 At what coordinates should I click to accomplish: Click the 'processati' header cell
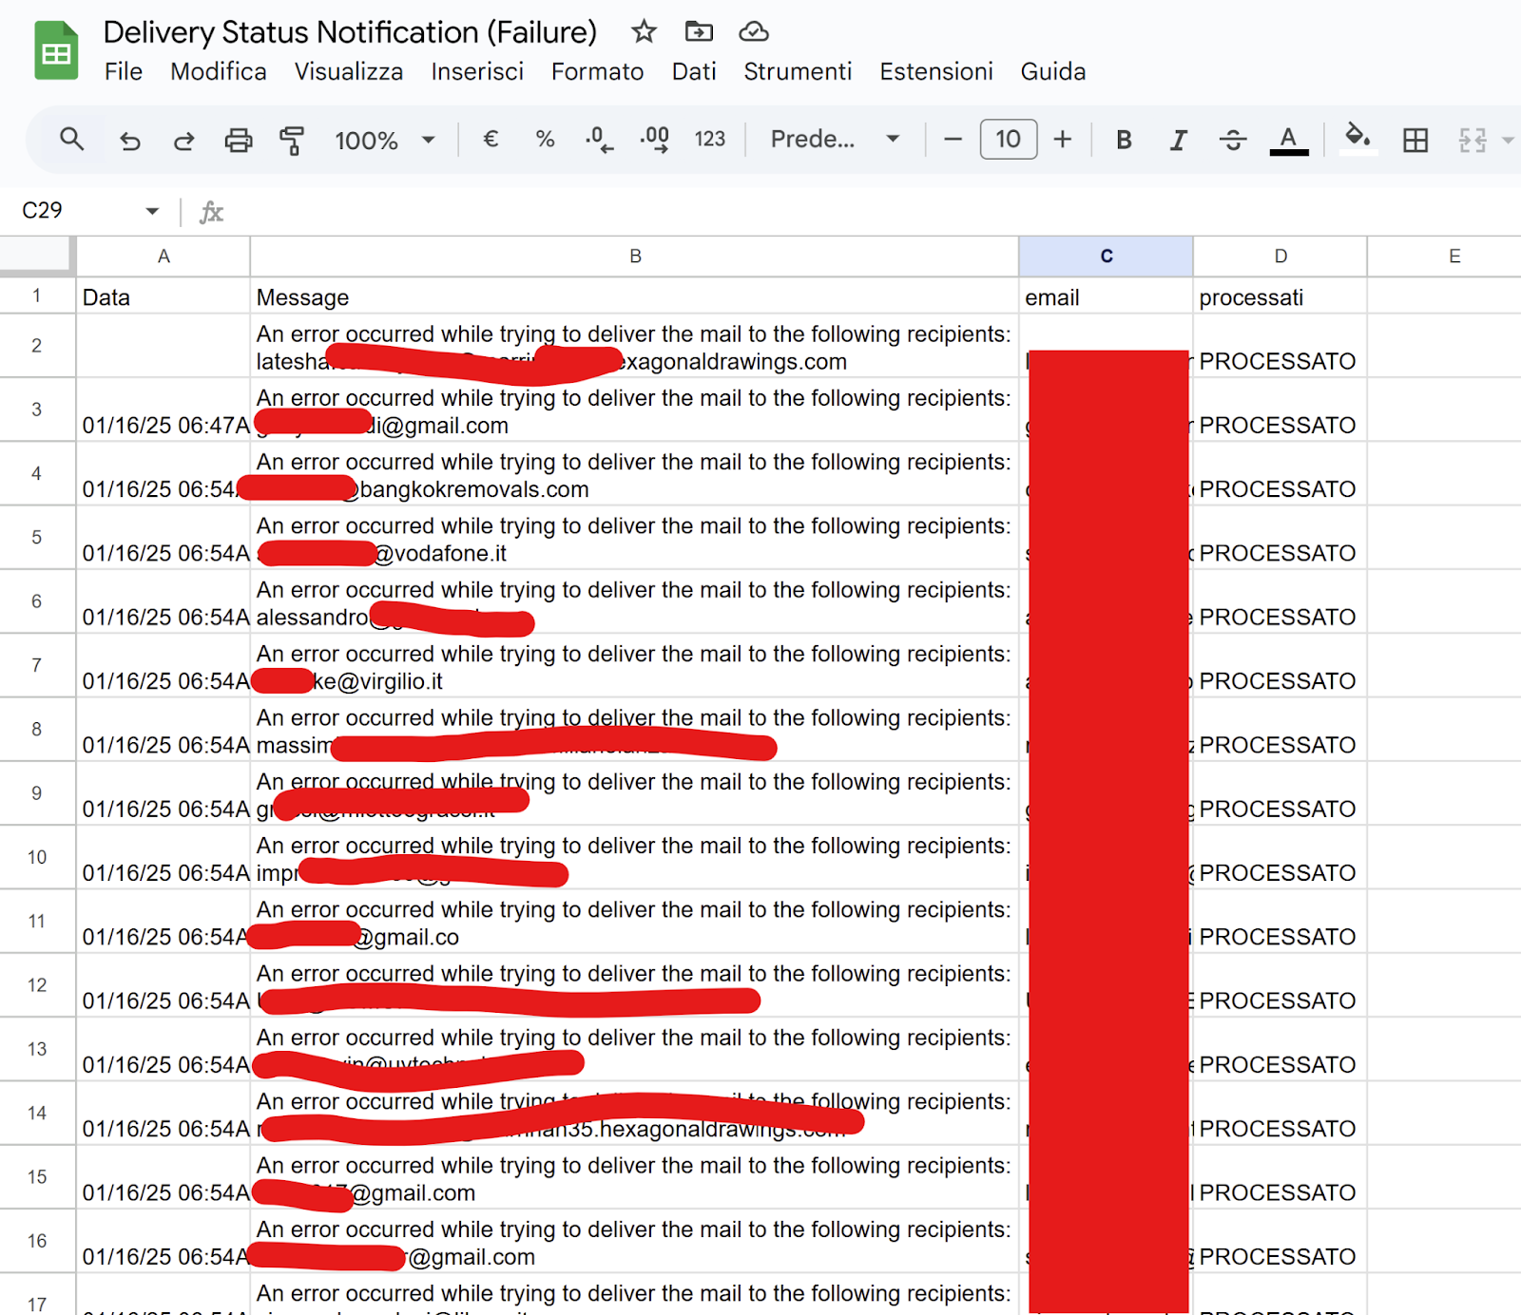1280,296
